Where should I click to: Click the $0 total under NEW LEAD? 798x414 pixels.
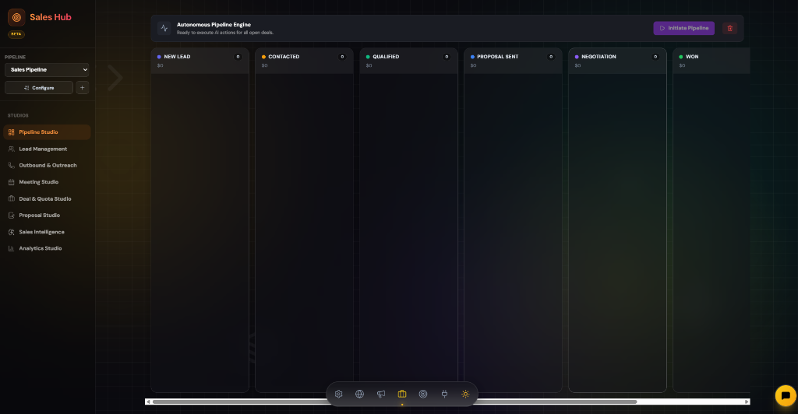[161, 65]
